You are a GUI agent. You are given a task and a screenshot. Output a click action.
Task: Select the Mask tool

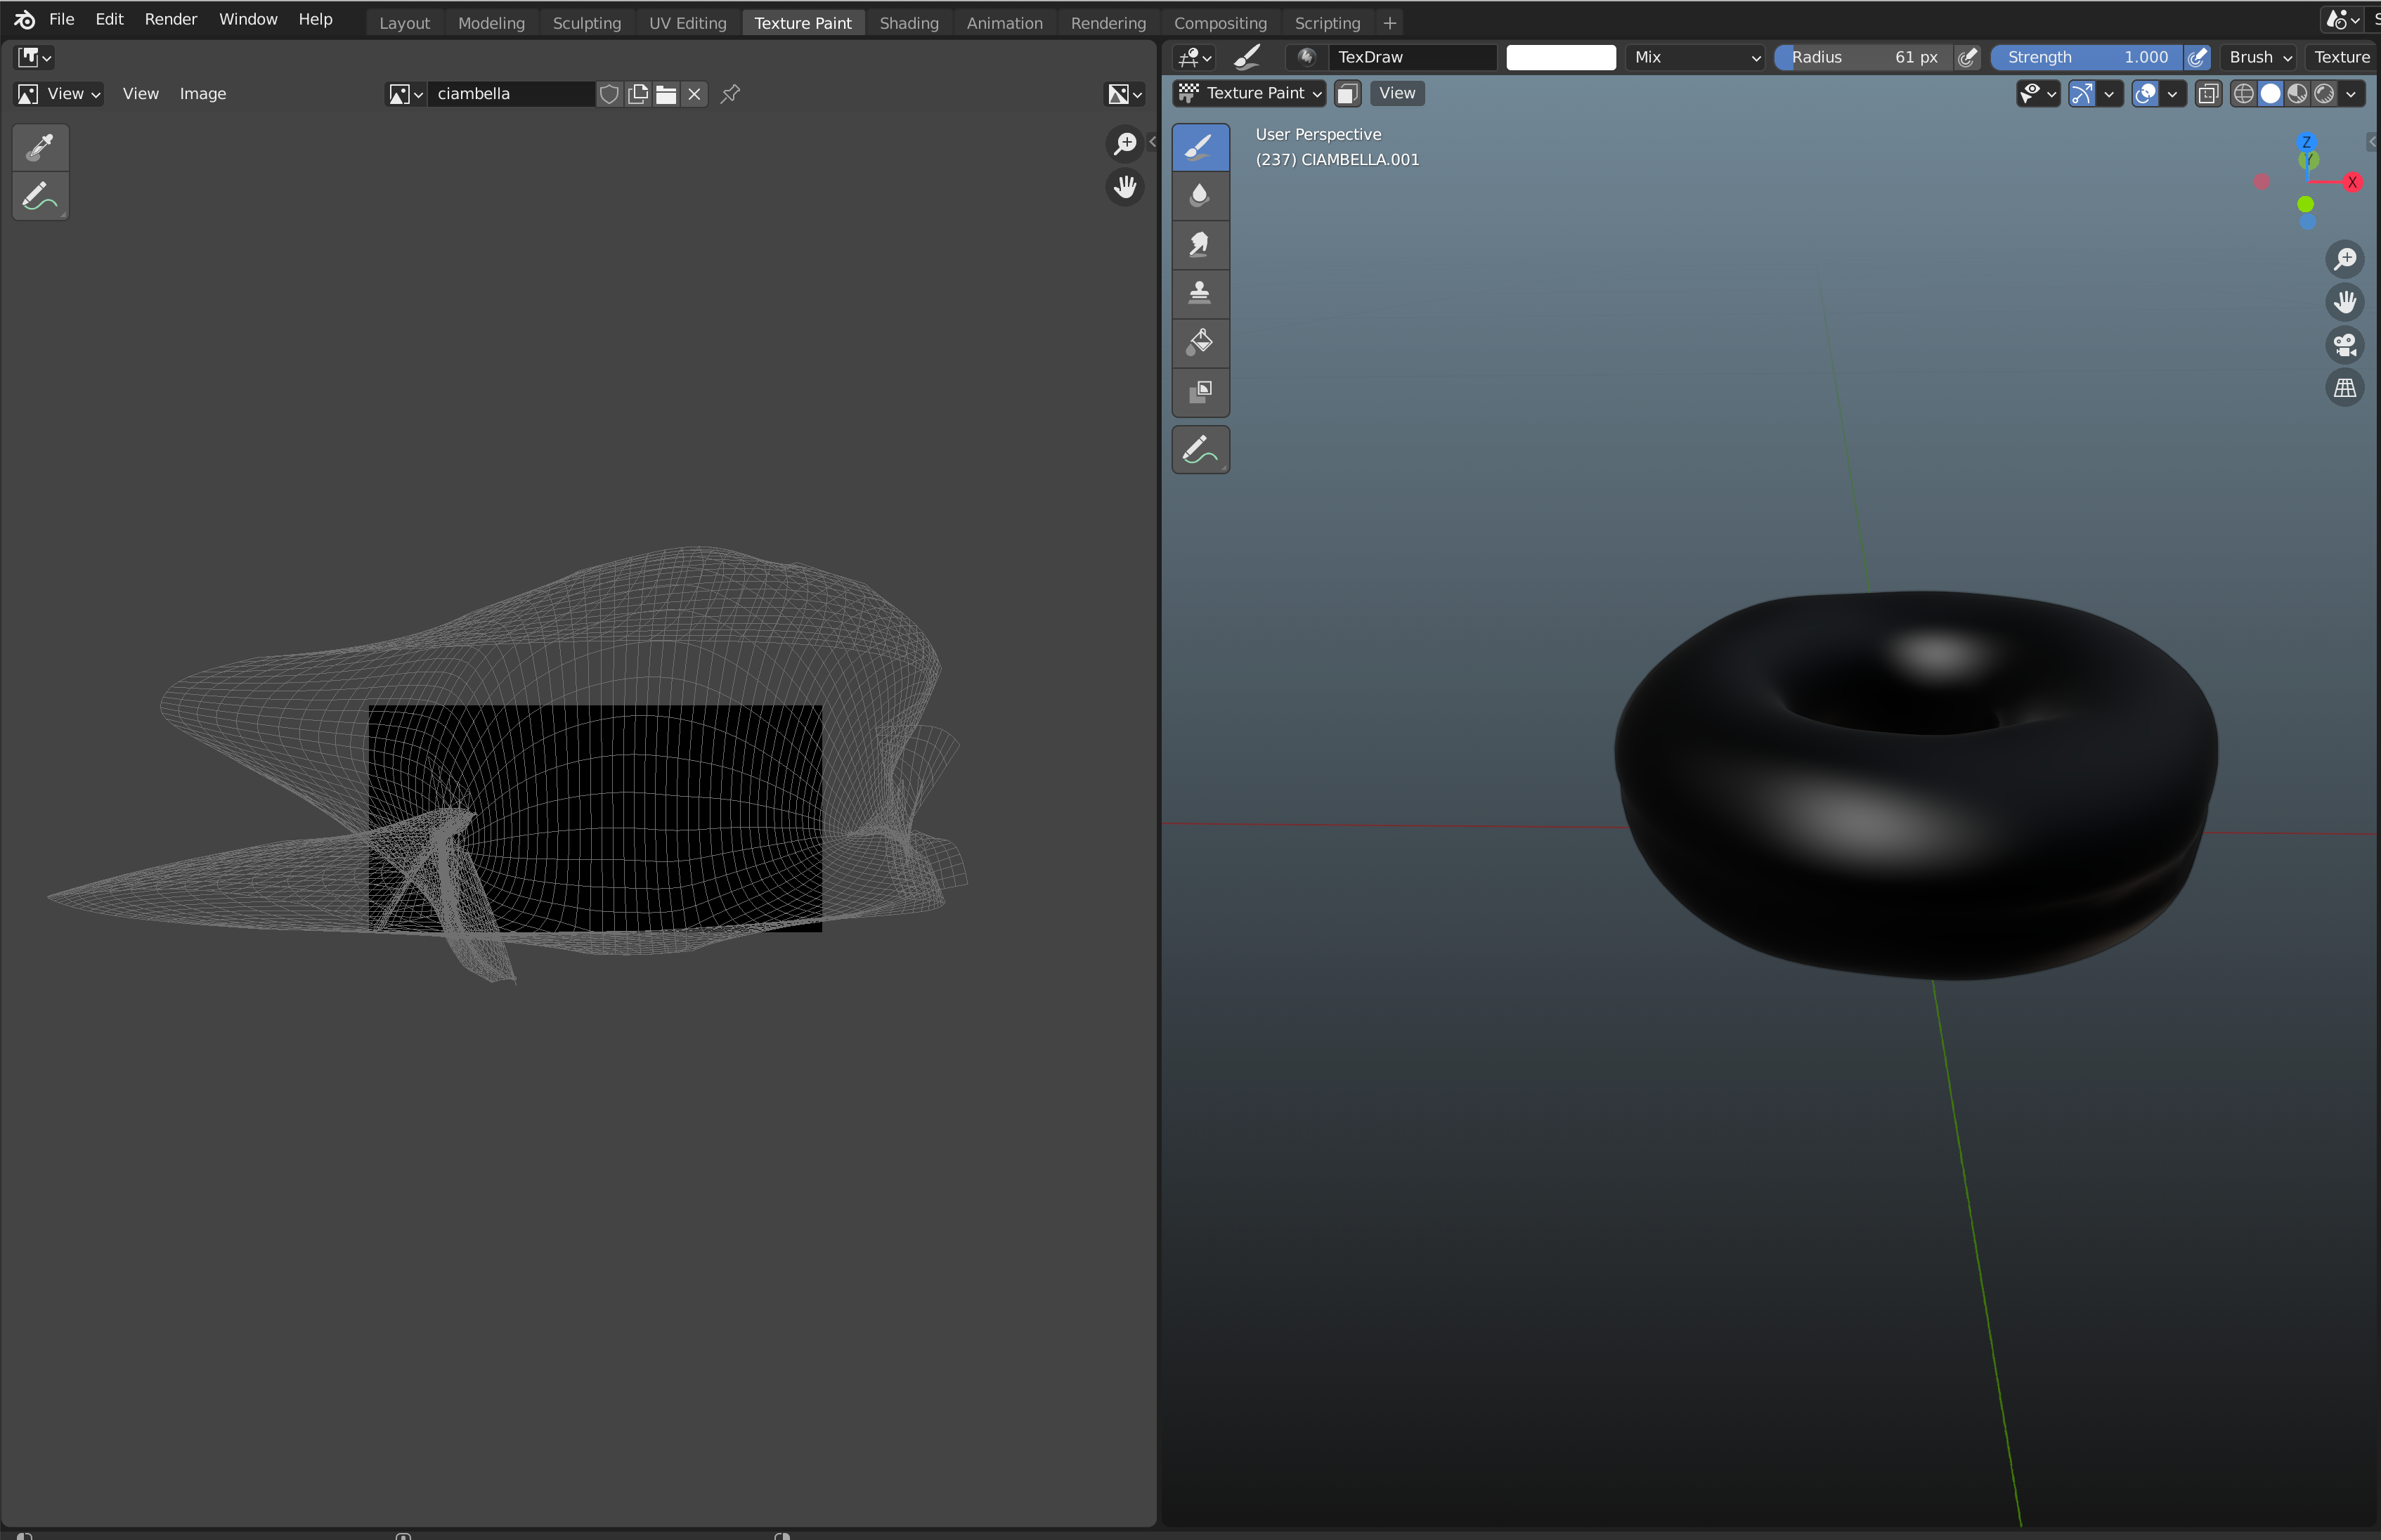click(1200, 391)
